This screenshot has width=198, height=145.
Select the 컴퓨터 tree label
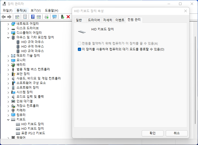21,115
